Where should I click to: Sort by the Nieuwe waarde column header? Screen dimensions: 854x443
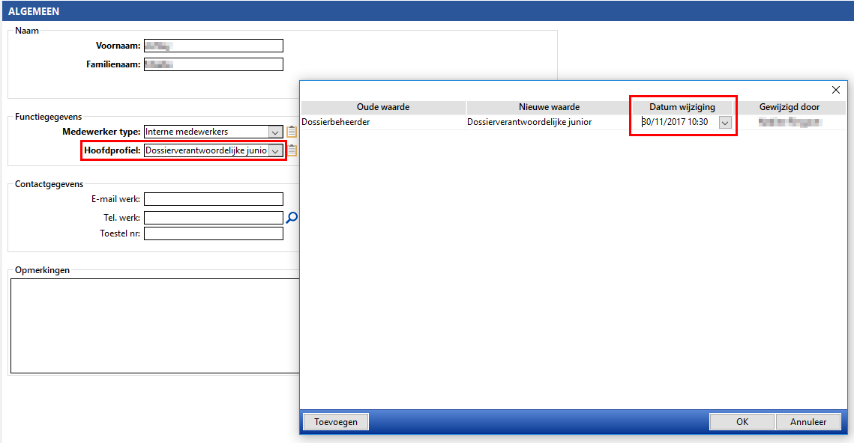549,107
